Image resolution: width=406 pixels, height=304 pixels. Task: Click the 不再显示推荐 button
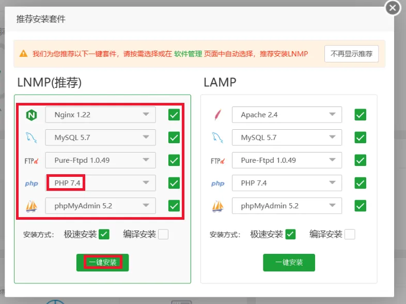(351, 54)
